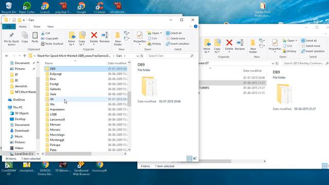Image resolution: width=329 pixels, height=185 pixels.
Task: Click the blue Help icon in Cars window
Action: click(195, 26)
